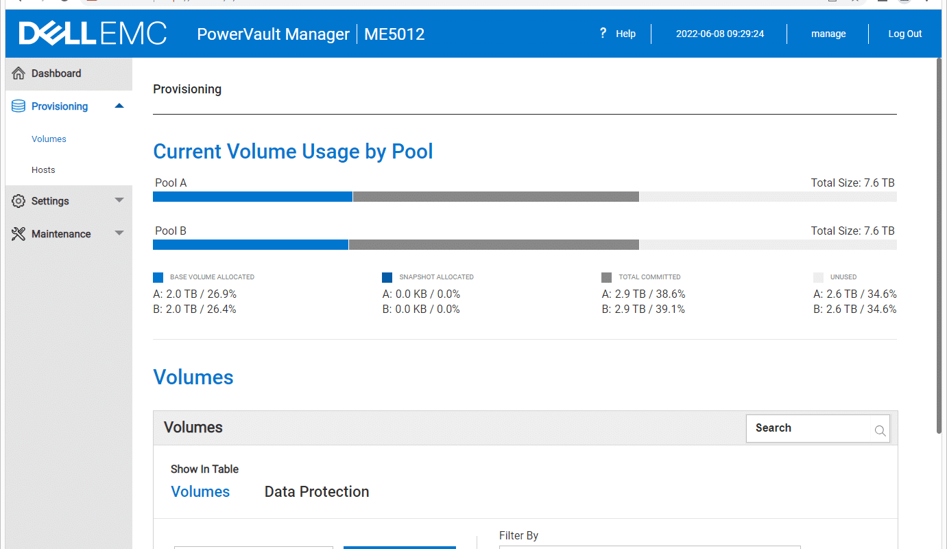Click the Provisioning database icon
Screen dimensions: 947x549
tap(19, 106)
